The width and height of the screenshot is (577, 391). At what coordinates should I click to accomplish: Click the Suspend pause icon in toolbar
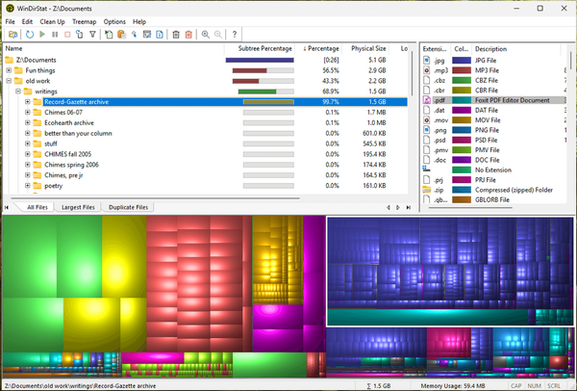tap(55, 35)
